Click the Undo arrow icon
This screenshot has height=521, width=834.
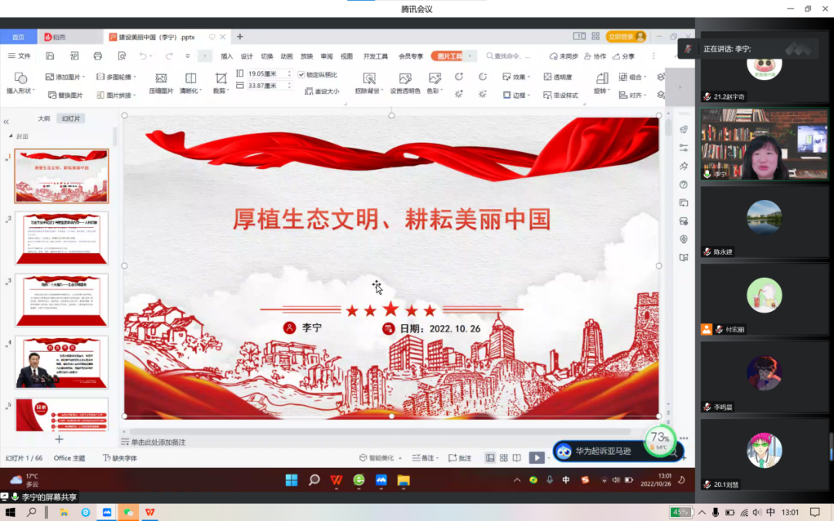143,56
